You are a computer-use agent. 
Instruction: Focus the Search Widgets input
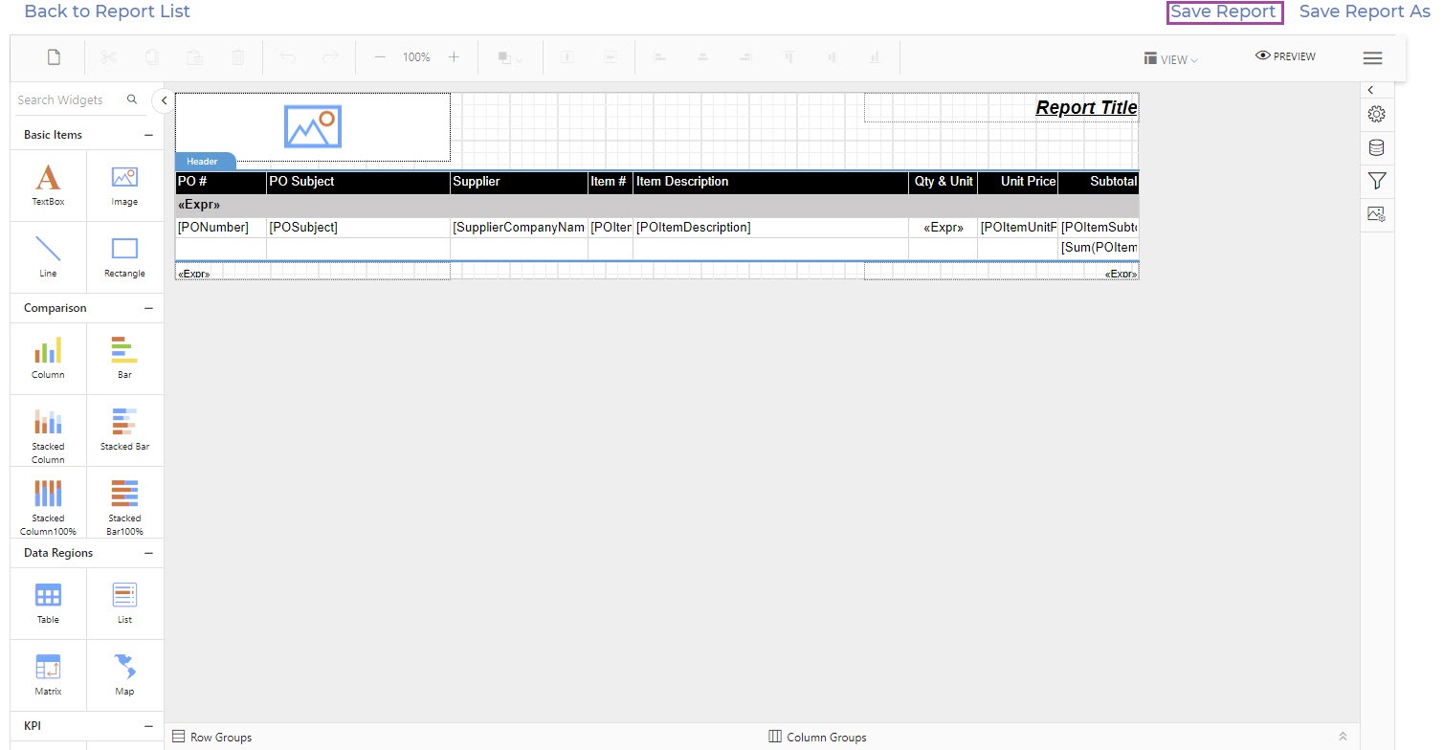tap(69, 99)
